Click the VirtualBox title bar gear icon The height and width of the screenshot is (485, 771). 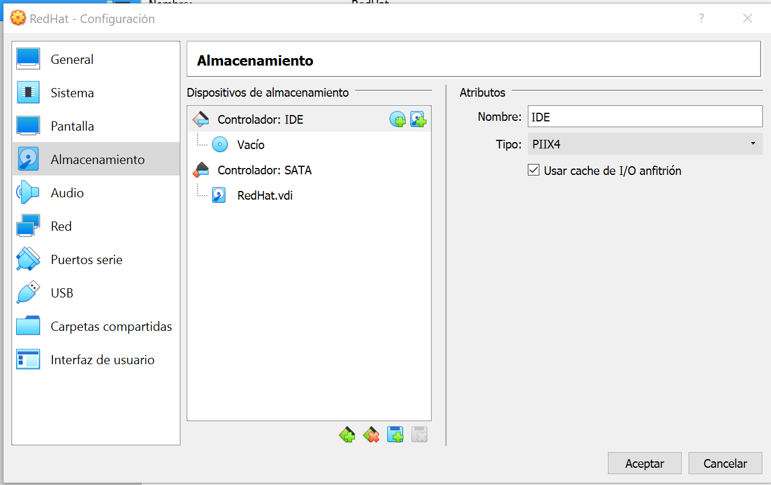(x=18, y=18)
